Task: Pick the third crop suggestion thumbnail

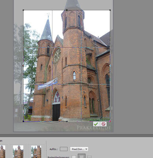Action: point(36,152)
